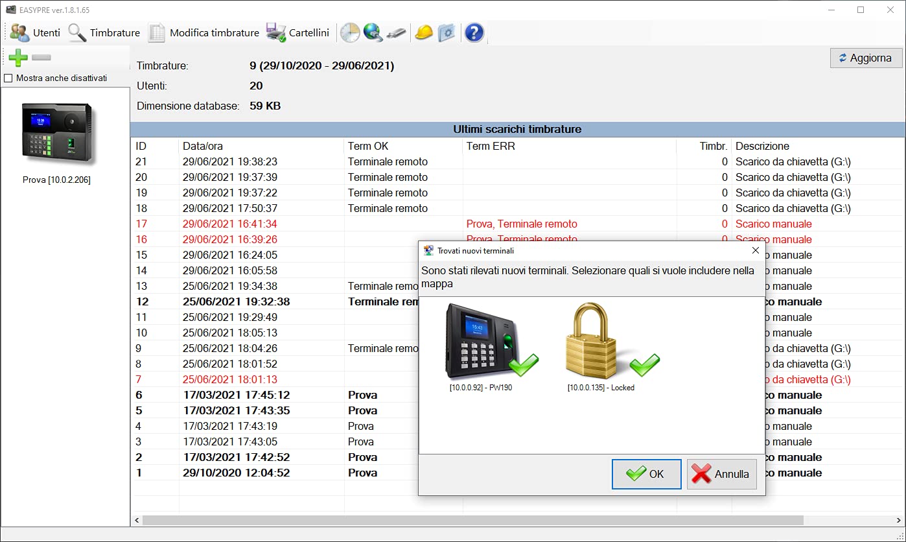Open the help question mark icon

[474, 32]
